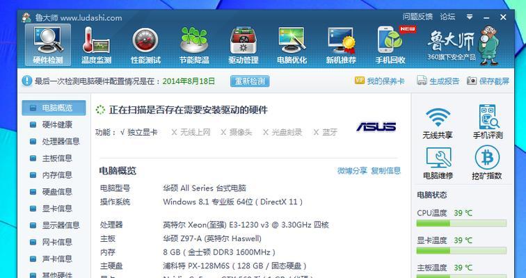Click the detection date 2014年8月18日

tap(189, 81)
